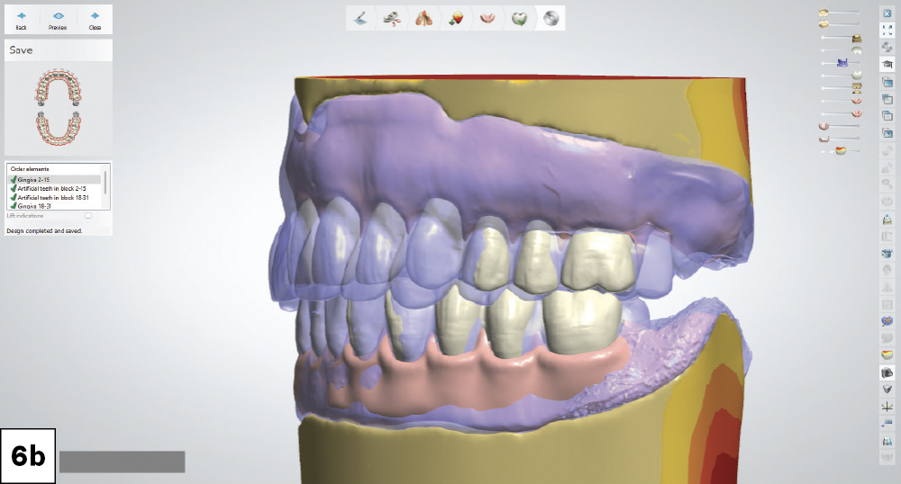This screenshot has width=901, height=484.
Task: Click the gray cube icon below the camera
Action: pos(887,390)
